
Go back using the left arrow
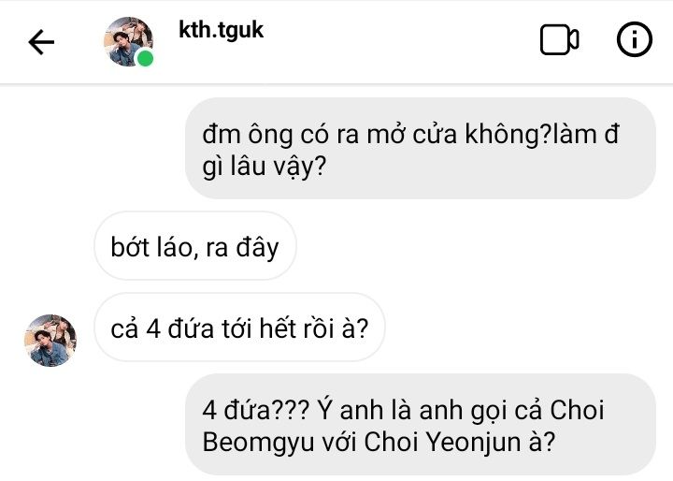point(41,42)
